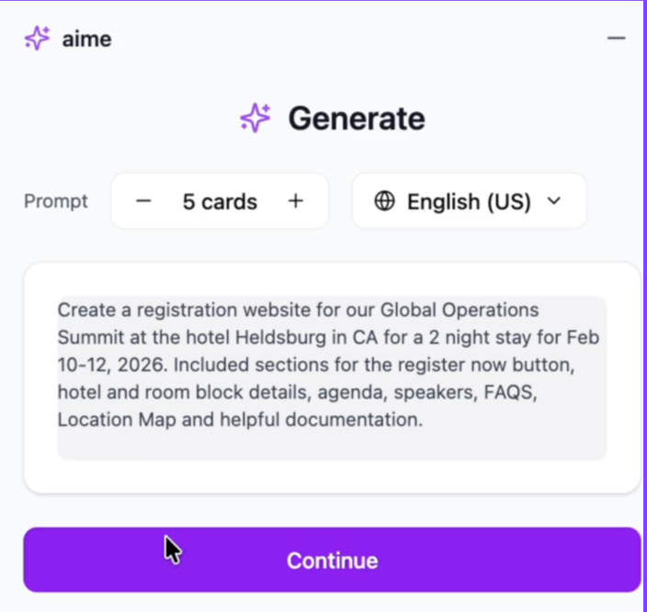Increase card count with plus icon
Image resolution: width=647 pixels, height=612 pixels.
pyautogui.click(x=295, y=201)
